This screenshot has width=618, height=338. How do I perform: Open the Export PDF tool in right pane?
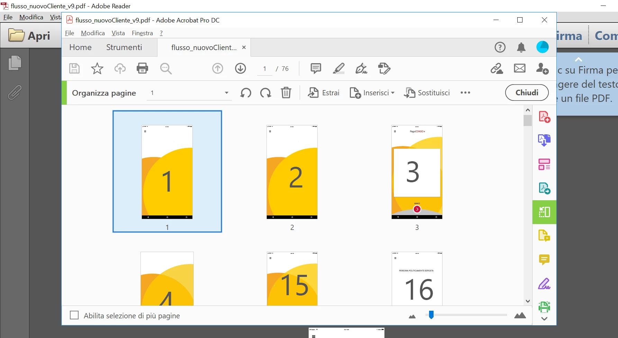click(x=544, y=141)
